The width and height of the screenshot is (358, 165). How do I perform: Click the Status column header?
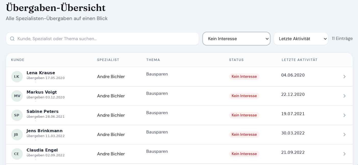pyautogui.click(x=236, y=60)
